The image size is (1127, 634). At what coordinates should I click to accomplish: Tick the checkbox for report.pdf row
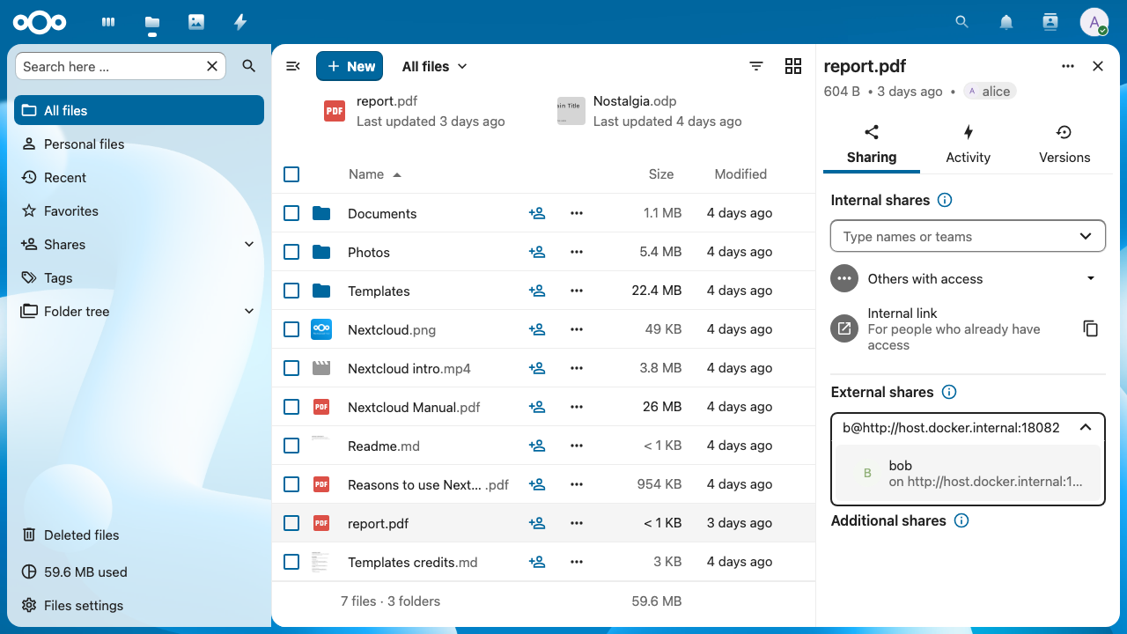pyautogui.click(x=291, y=523)
